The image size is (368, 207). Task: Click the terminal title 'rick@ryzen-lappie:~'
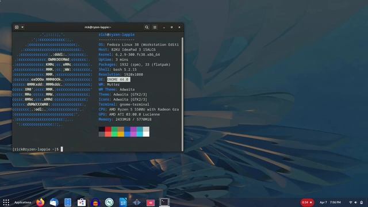[x=98, y=27]
